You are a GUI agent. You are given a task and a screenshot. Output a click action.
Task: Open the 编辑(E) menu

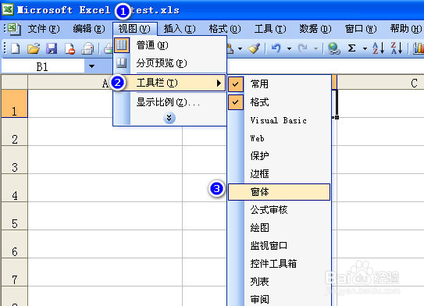pyautogui.click(x=89, y=29)
